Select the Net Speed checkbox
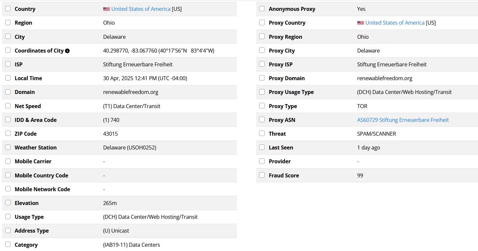Image resolution: width=478 pixels, height=251 pixels. [x=8, y=106]
